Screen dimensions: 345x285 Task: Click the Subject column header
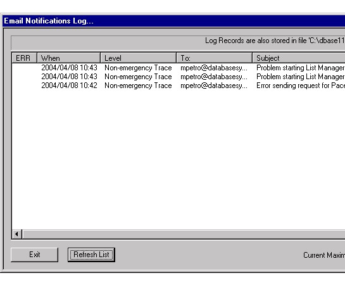click(x=299, y=58)
